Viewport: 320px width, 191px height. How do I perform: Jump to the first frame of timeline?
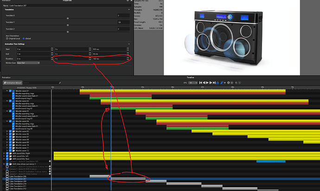(x=201, y=83)
